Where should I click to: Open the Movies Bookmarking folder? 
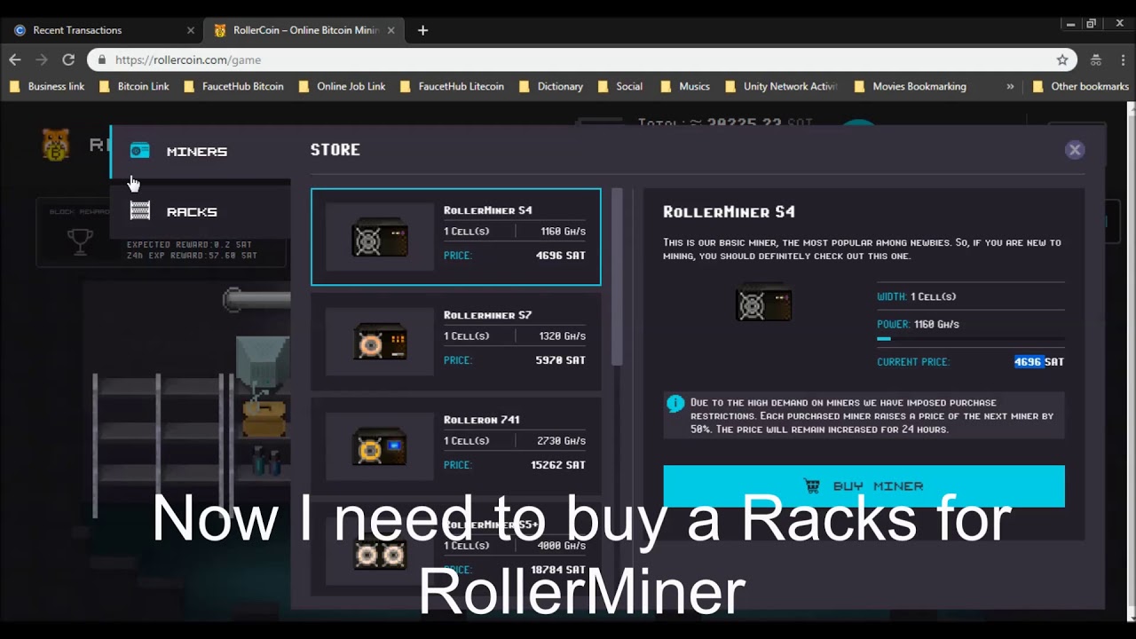coord(910,86)
